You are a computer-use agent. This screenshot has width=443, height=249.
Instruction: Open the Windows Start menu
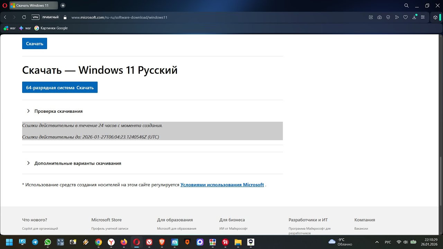click(9, 242)
